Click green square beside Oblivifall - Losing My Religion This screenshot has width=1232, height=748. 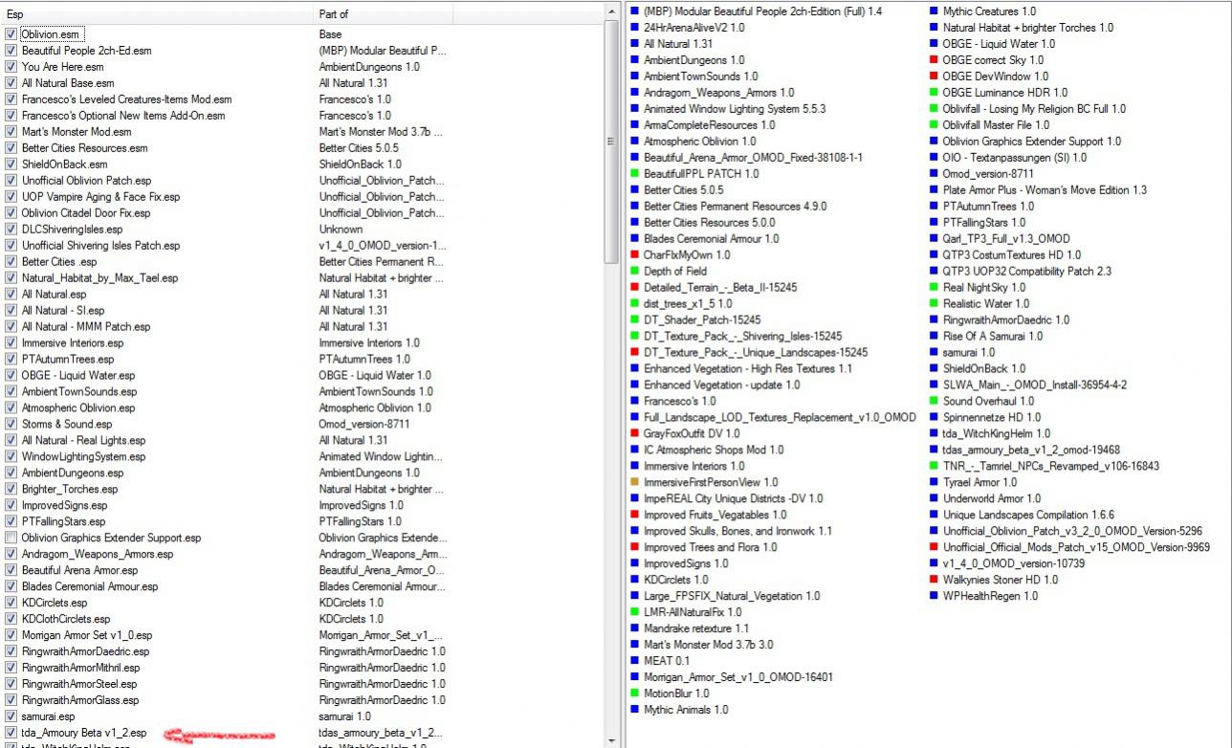[934, 109]
